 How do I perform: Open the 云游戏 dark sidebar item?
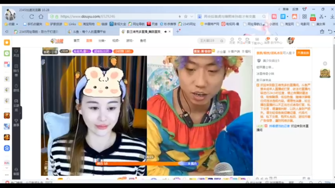[x=16, y=106]
